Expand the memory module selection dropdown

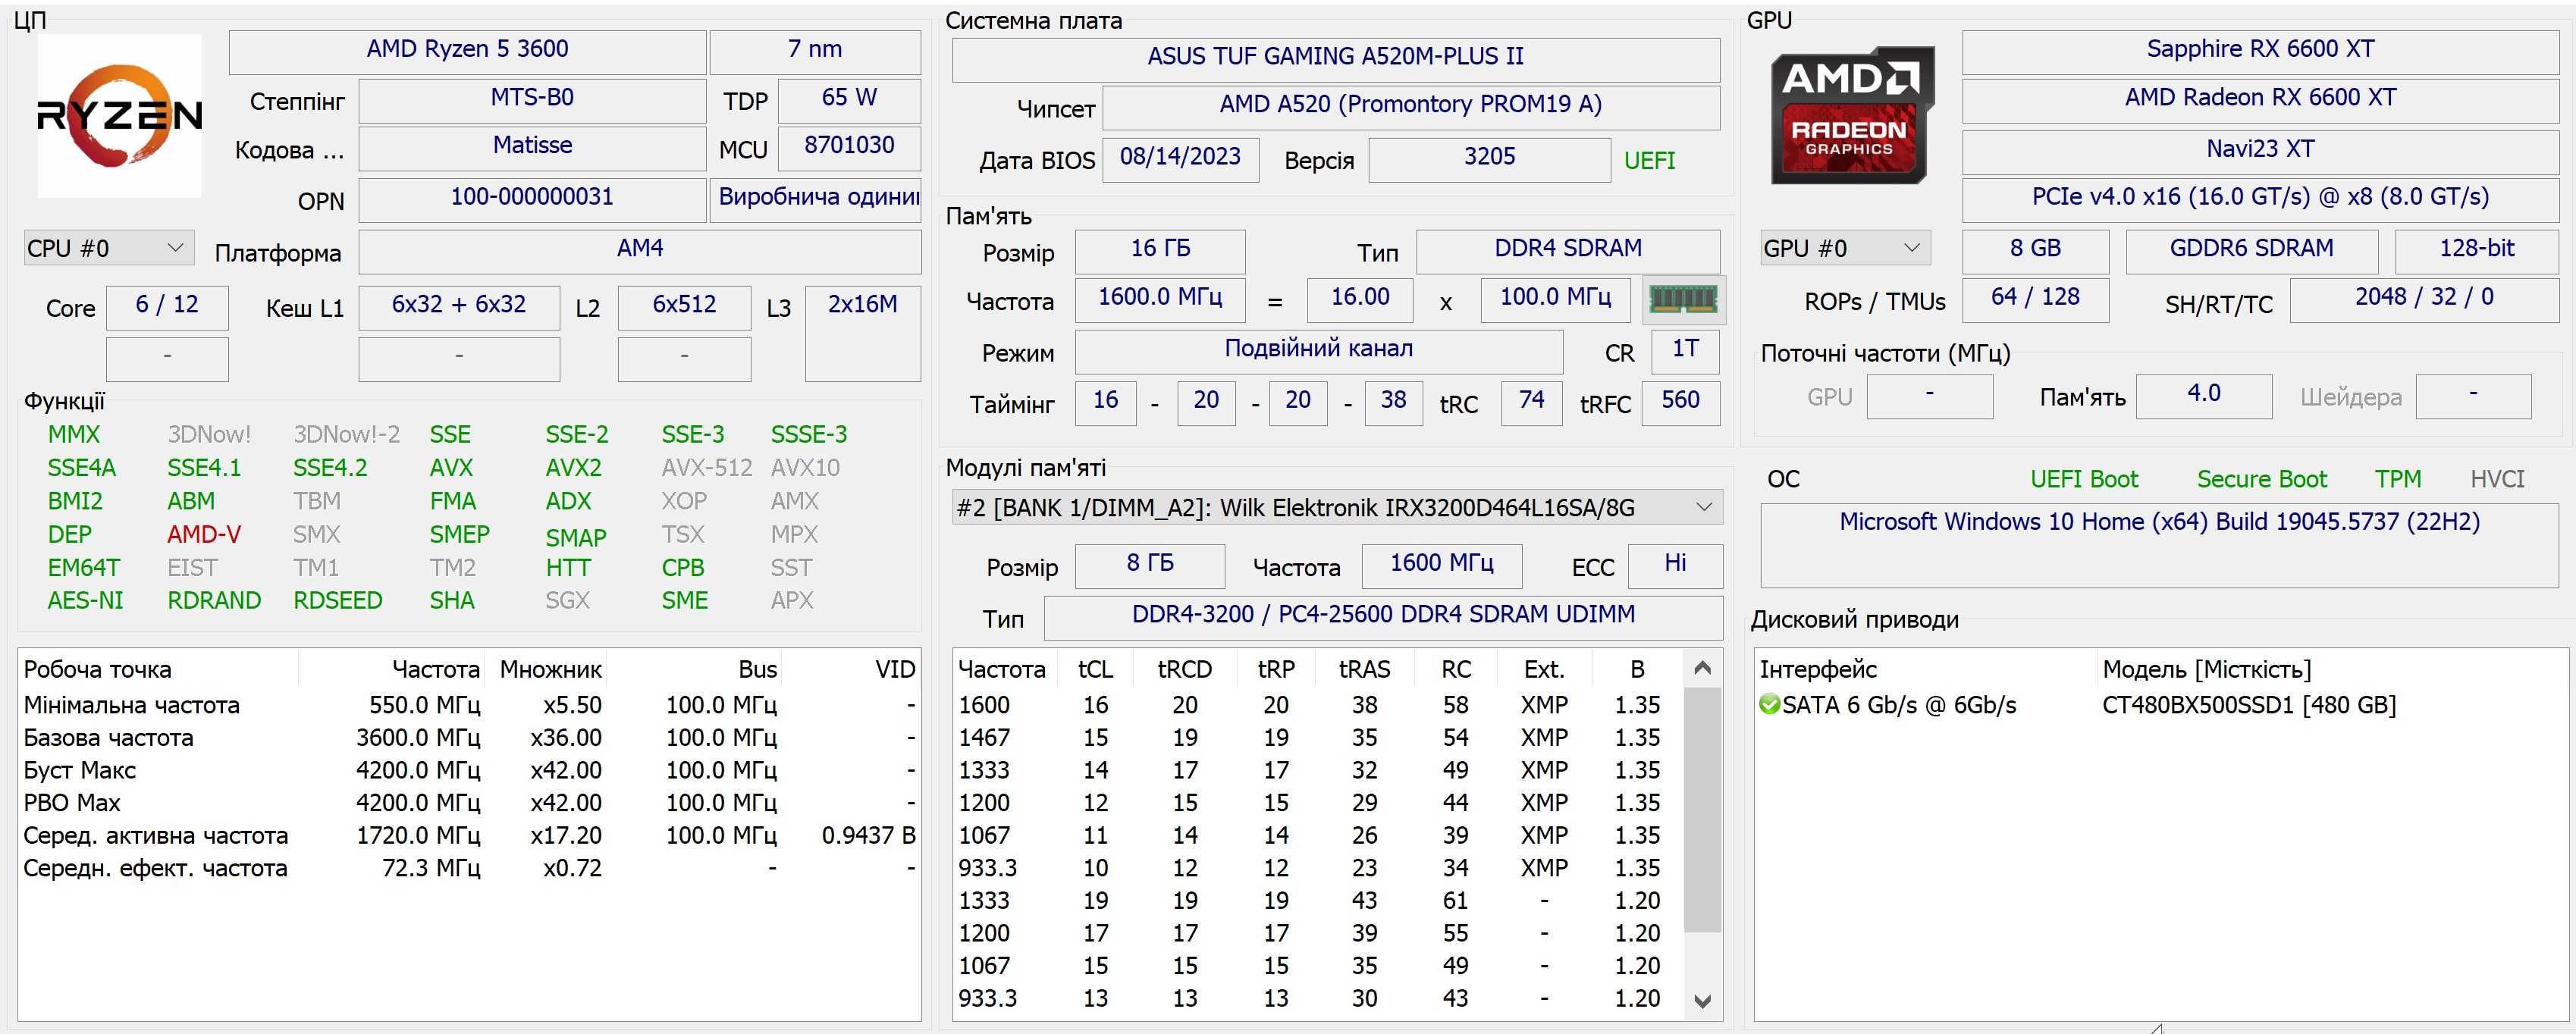tap(1337, 508)
